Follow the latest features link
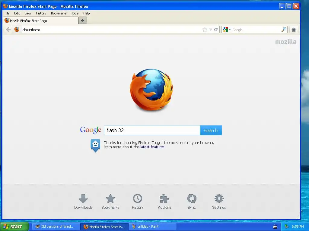The width and height of the screenshot is (309, 231). (x=152, y=147)
